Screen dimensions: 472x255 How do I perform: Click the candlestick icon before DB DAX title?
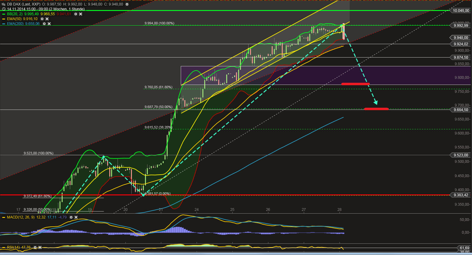click(x=3, y=4)
